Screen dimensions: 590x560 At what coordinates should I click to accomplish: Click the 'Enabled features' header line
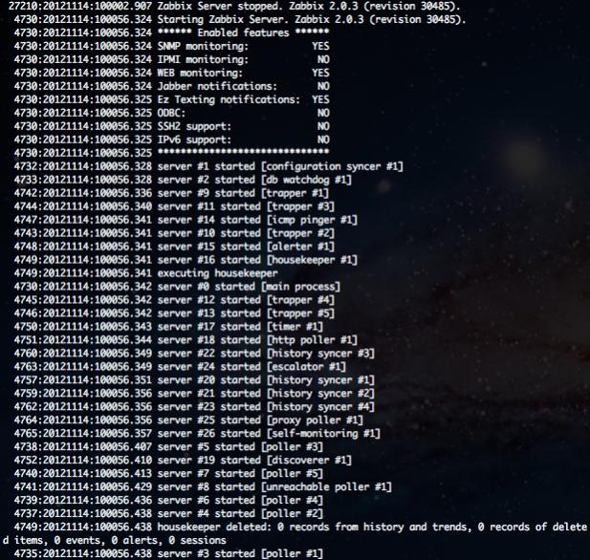(171, 33)
